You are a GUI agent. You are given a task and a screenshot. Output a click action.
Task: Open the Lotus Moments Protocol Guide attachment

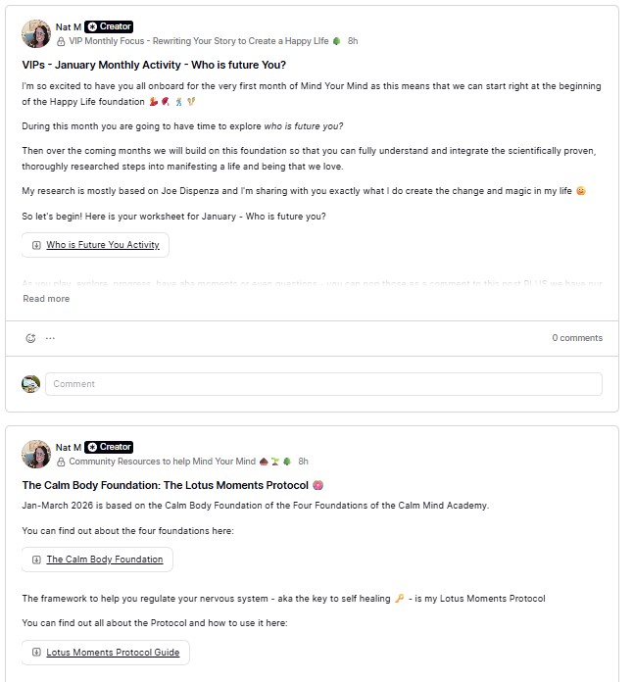coord(112,652)
